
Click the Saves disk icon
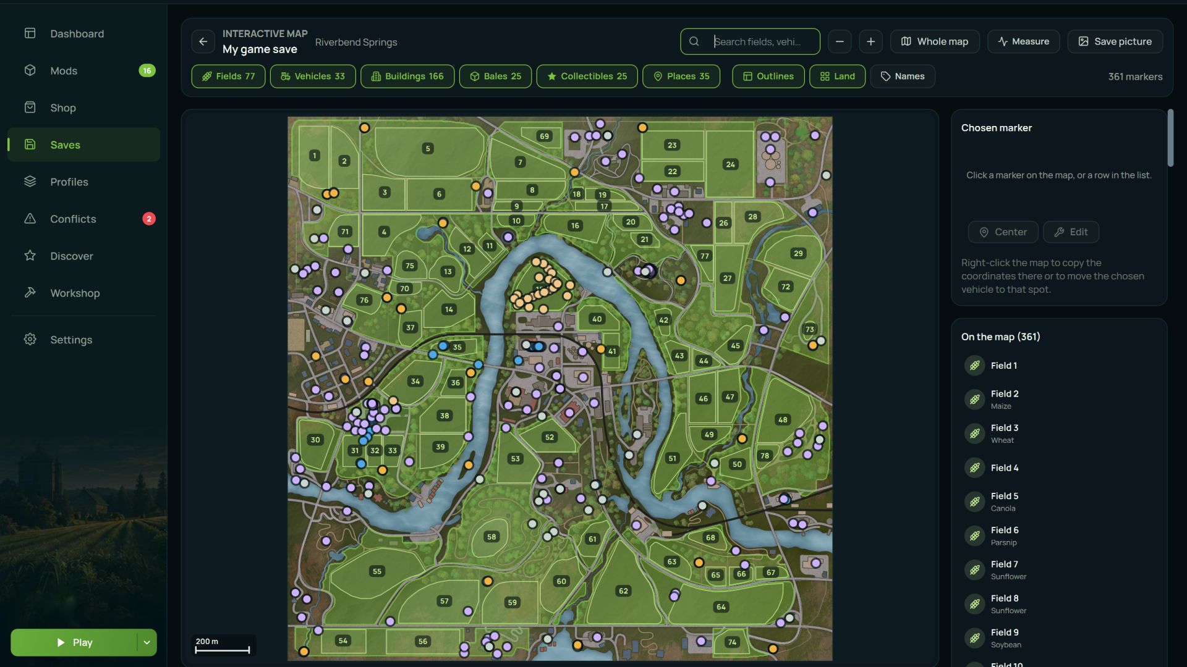pyautogui.click(x=30, y=145)
